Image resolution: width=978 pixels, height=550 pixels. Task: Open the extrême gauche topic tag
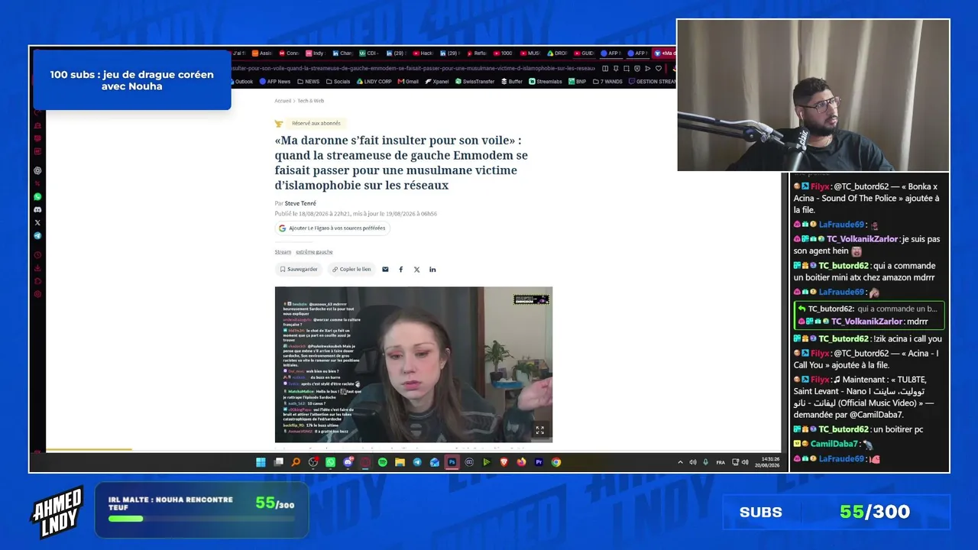pos(314,252)
